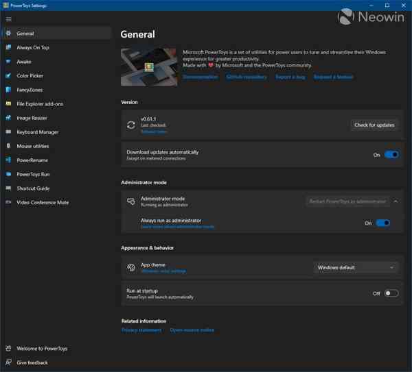Select the Awake utility icon
The image size is (412, 372).
tap(8, 62)
